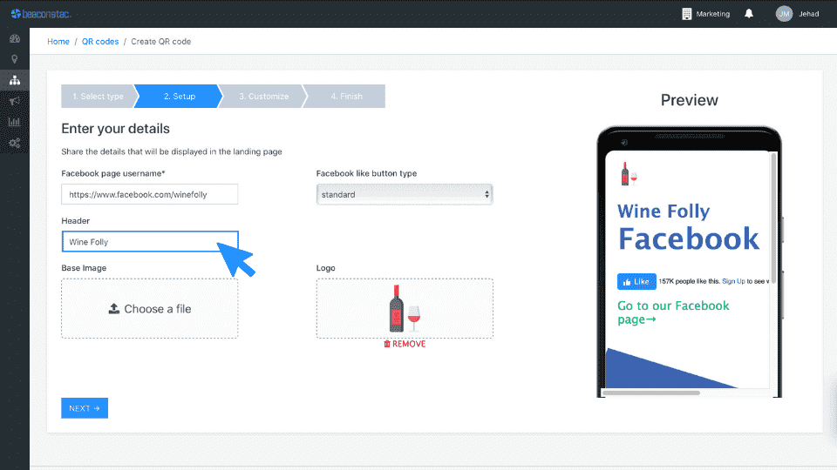Click the Header input field
This screenshot has width=837, height=470.
(149, 242)
